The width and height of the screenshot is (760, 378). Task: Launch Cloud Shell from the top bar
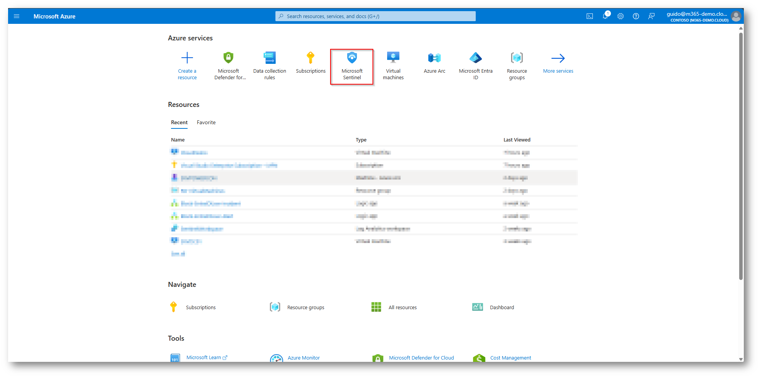[590, 16]
